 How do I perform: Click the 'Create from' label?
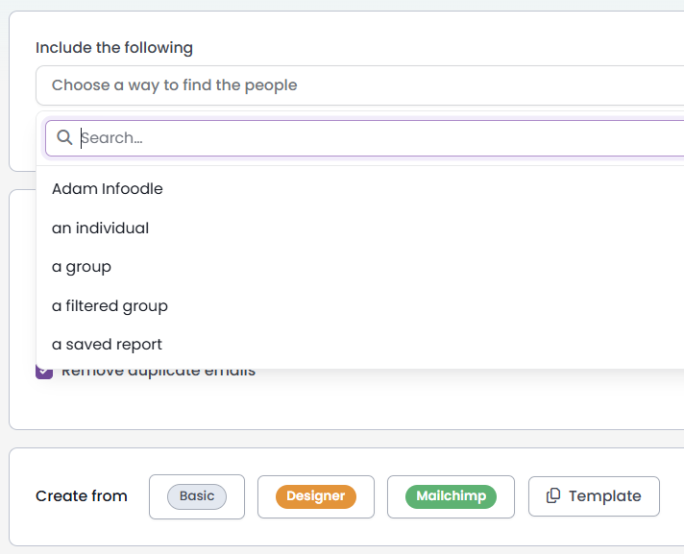pos(82,496)
